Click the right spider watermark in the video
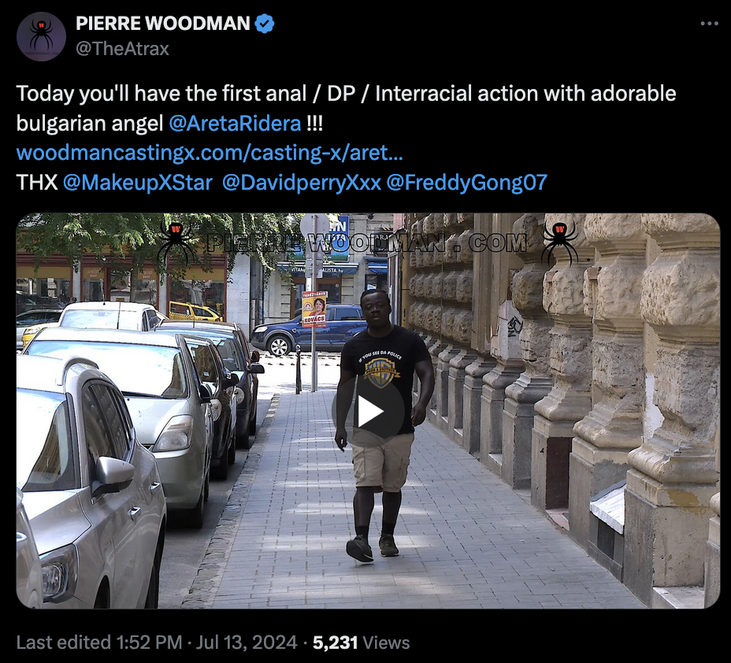This screenshot has width=731, height=663. [559, 243]
